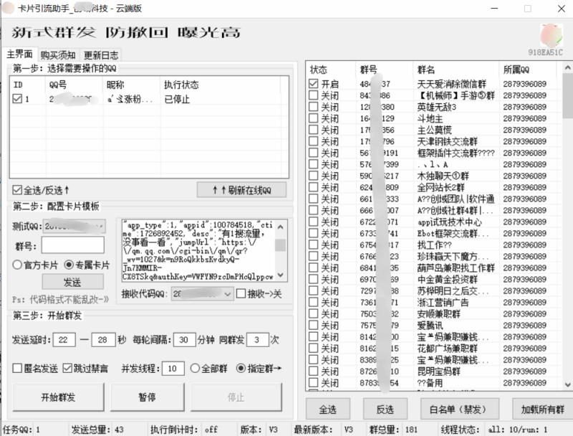573x436 pixels.
Task: Click the 群号 input field
Action: [73, 245]
